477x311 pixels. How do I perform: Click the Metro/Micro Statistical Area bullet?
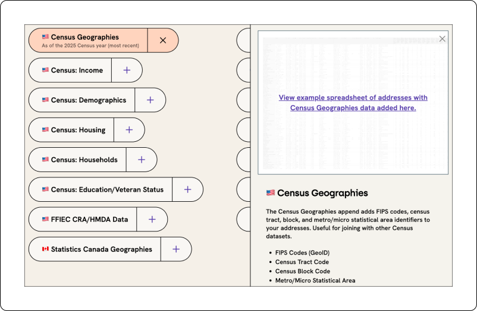(315, 280)
